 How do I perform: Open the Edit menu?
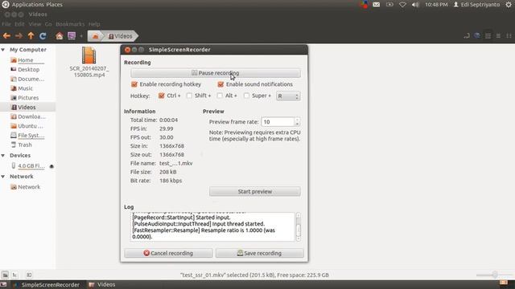click(19, 24)
